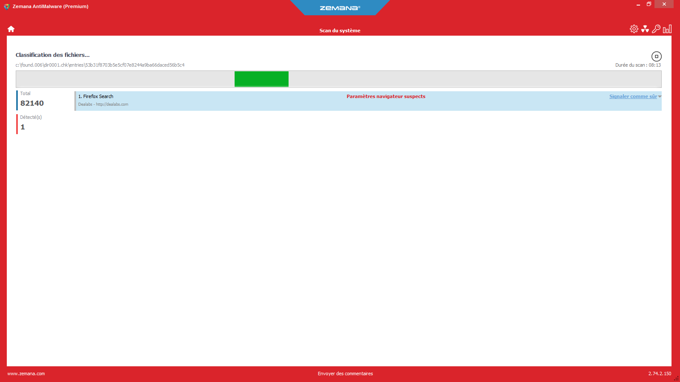Screen dimensions: 680x382
Task: Restore down the Zemana window
Action: pyautogui.click(x=649, y=4)
